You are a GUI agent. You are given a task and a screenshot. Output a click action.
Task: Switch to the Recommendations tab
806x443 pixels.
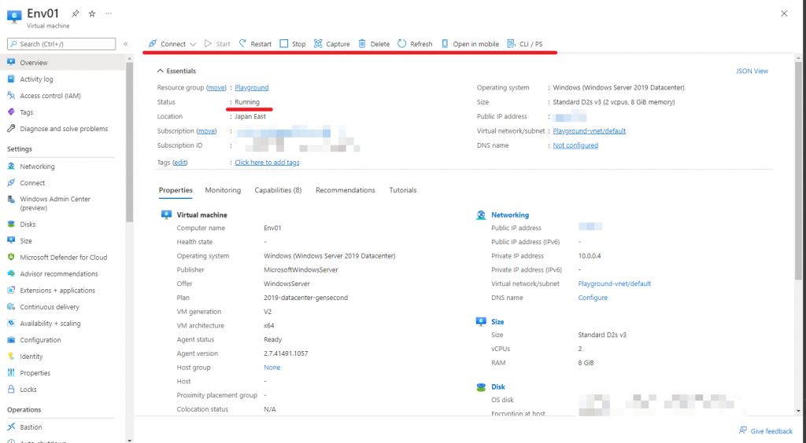tap(346, 190)
